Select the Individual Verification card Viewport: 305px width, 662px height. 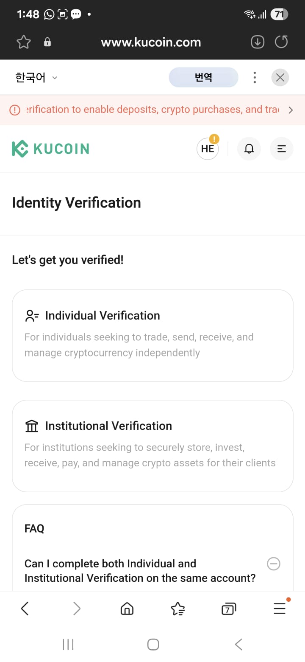pyautogui.click(x=152, y=336)
